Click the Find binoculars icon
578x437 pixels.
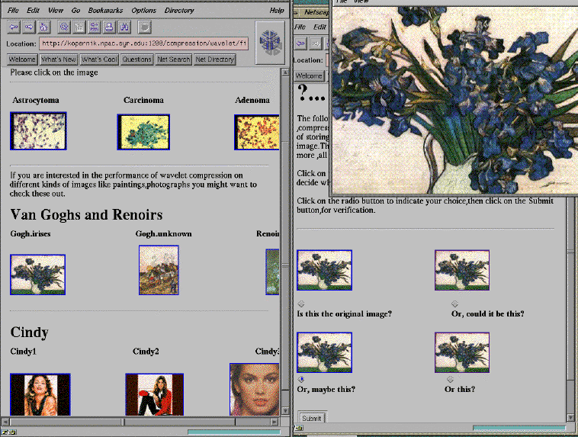tap(124, 27)
